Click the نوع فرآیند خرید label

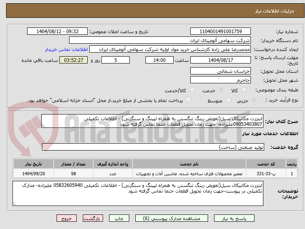click(282, 100)
